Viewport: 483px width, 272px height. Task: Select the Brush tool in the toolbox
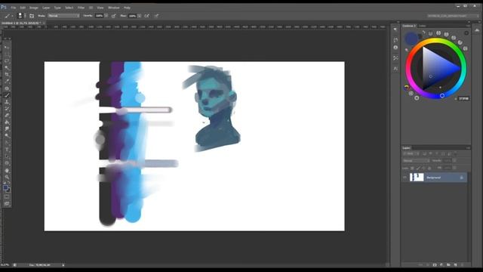pyautogui.click(x=7, y=95)
